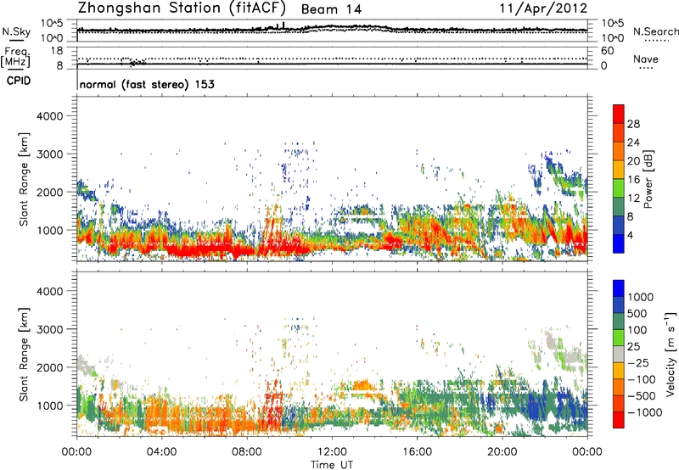The image size is (679, 470).
Task: Click the 'N.Search' legend label
Action: [x=656, y=31]
